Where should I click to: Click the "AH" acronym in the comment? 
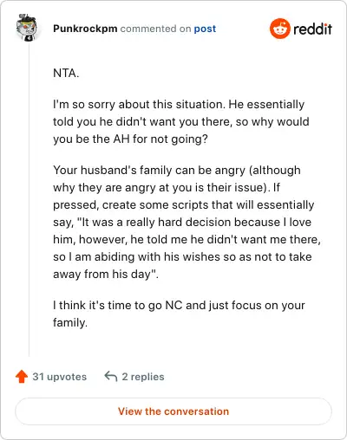point(121,139)
